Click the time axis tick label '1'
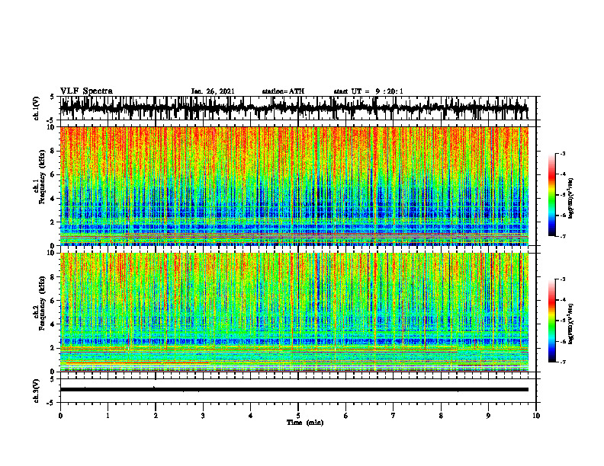The width and height of the screenshot is (604, 466). click(108, 416)
